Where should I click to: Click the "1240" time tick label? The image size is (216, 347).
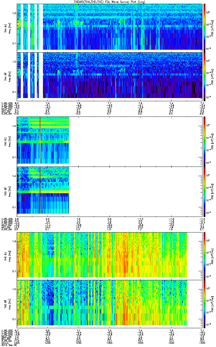tap(79, 343)
